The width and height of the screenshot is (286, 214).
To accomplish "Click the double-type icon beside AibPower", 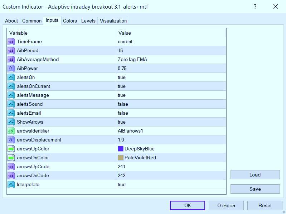I will (x=11, y=69).
